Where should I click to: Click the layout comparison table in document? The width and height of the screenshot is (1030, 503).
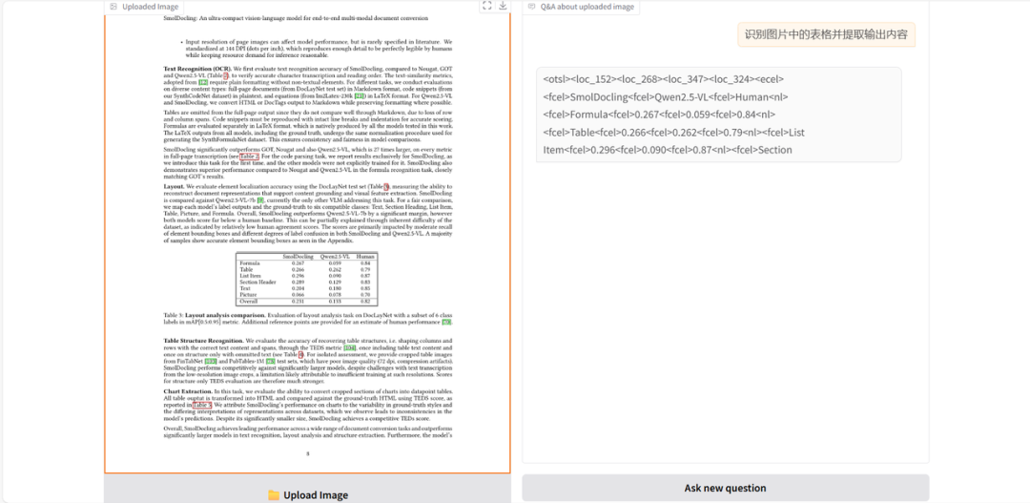tap(307, 280)
